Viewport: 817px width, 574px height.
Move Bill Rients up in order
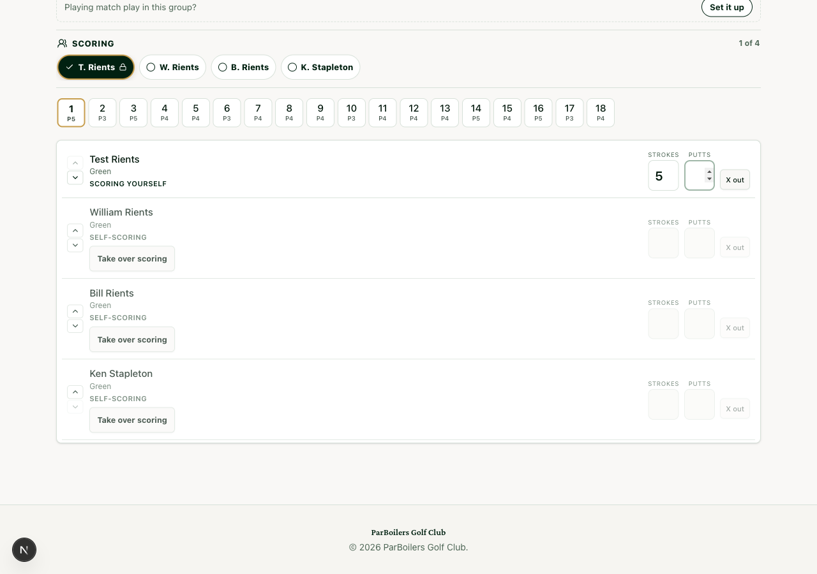[x=75, y=311]
